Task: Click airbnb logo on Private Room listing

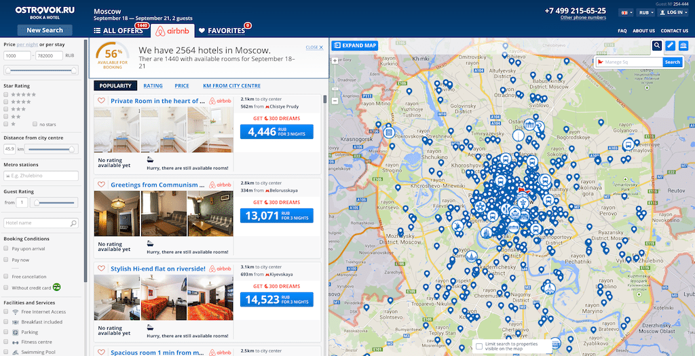Action: click(x=221, y=100)
